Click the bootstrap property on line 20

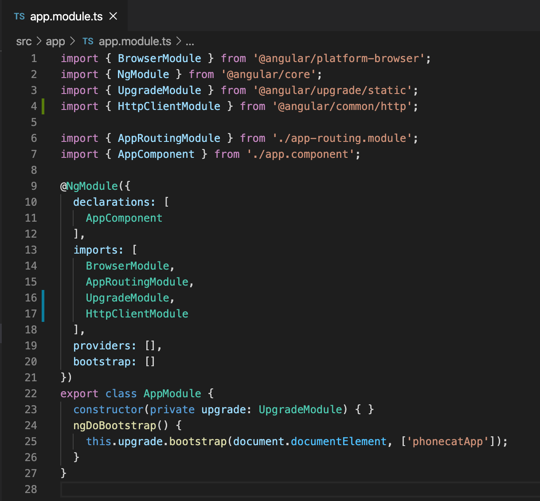(102, 362)
